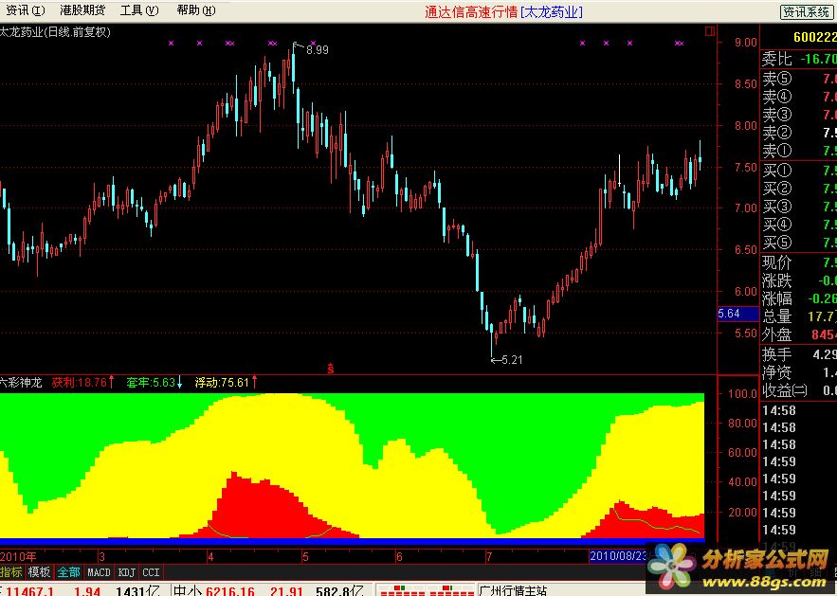
Task: Click the 收益(二) row in quote panel
Action: (798, 390)
